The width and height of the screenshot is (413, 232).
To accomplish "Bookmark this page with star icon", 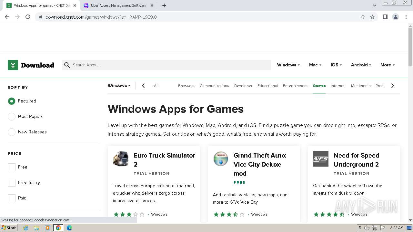I will pos(372,17).
